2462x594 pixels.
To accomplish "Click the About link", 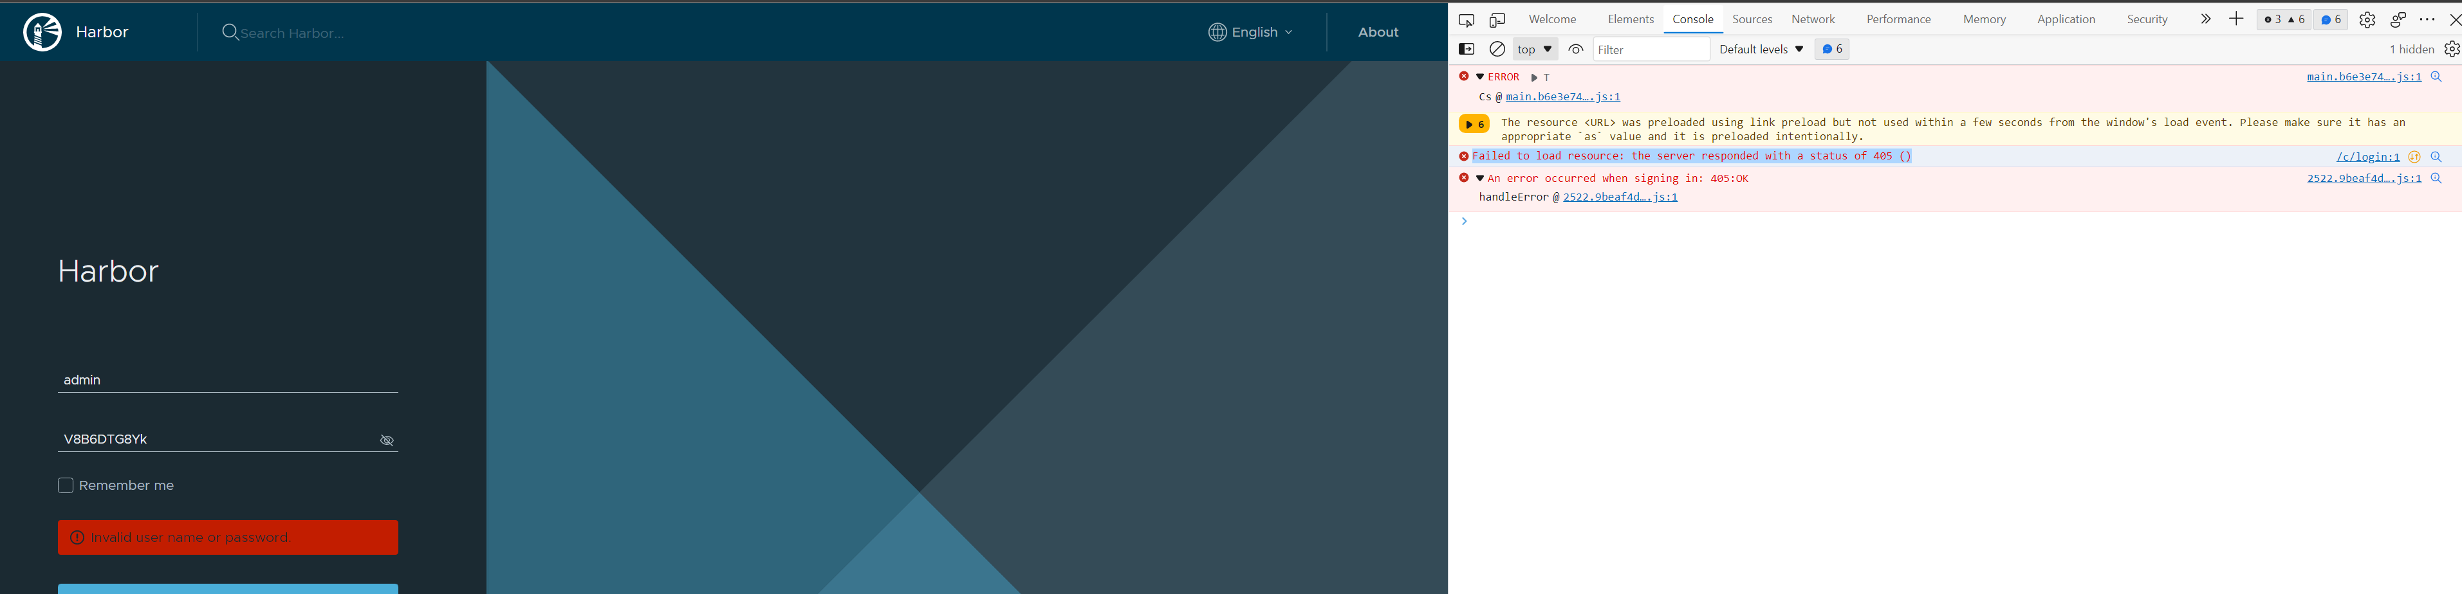I will [1377, 32].
